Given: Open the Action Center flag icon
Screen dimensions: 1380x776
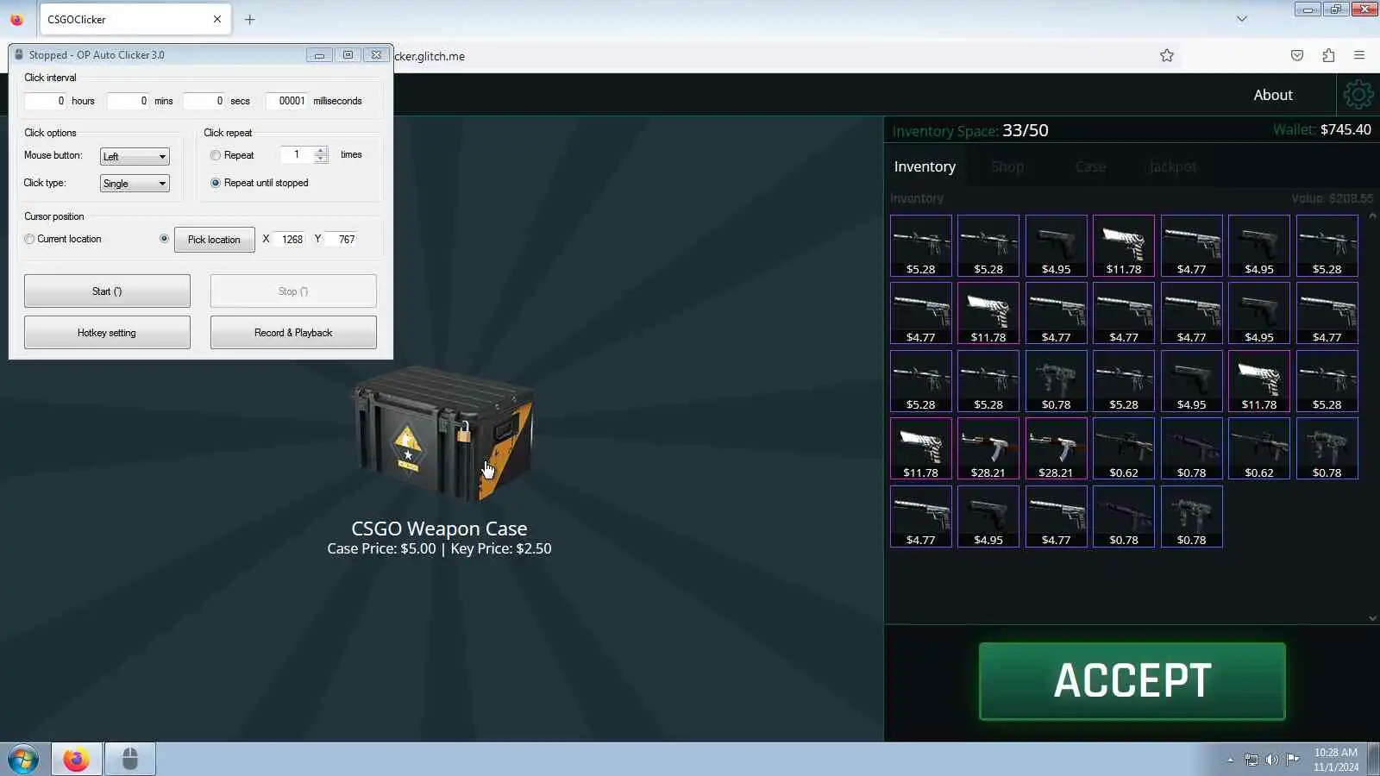Looking at the screenshot, I should pyautogui.click(x=1292, y=760).
